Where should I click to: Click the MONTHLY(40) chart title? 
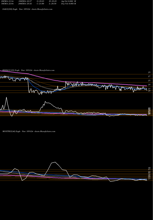[29, 131]
